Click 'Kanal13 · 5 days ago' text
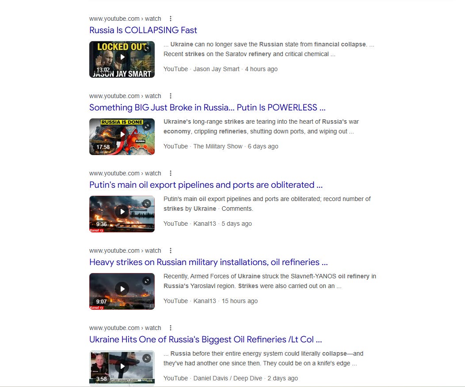Image resolution: width=465 pixels, height=387 pixels. [222, 224]
